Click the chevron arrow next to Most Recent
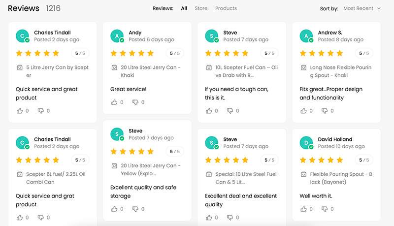Image resolution: width=394 pixels, height=226 pixels. tap(379, 8)
